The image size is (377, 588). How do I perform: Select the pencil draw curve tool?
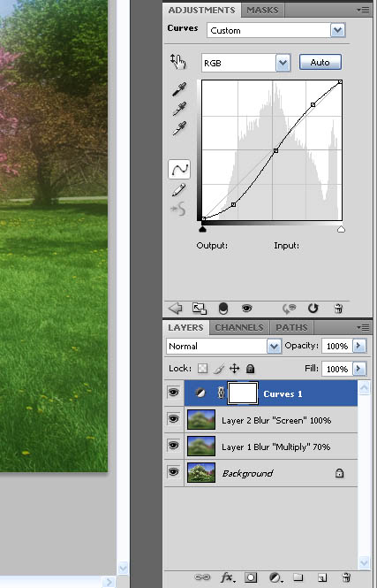[179, 190]
